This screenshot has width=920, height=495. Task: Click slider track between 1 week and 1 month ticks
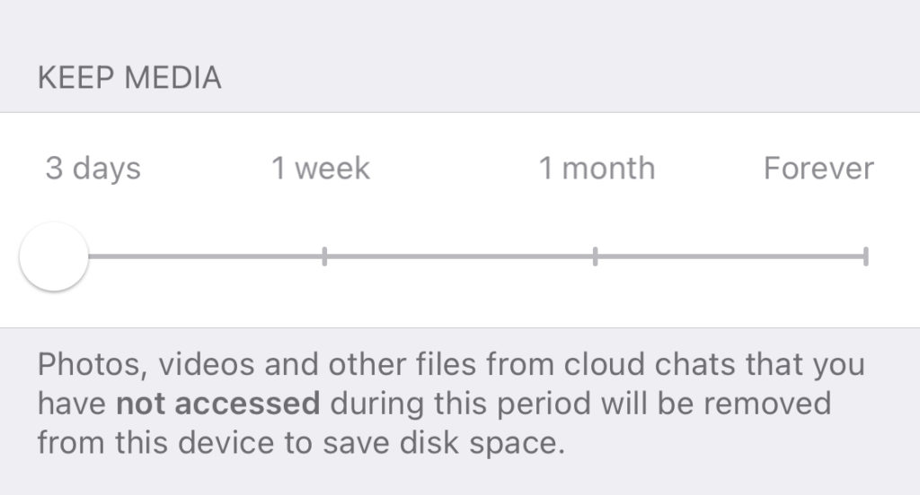[459, 256]
